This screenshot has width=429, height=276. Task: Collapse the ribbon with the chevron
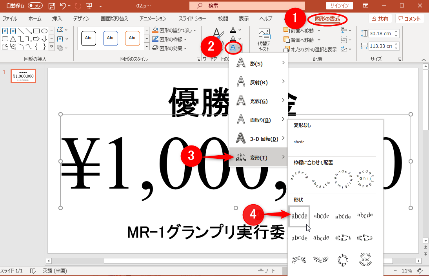point(424,60)
